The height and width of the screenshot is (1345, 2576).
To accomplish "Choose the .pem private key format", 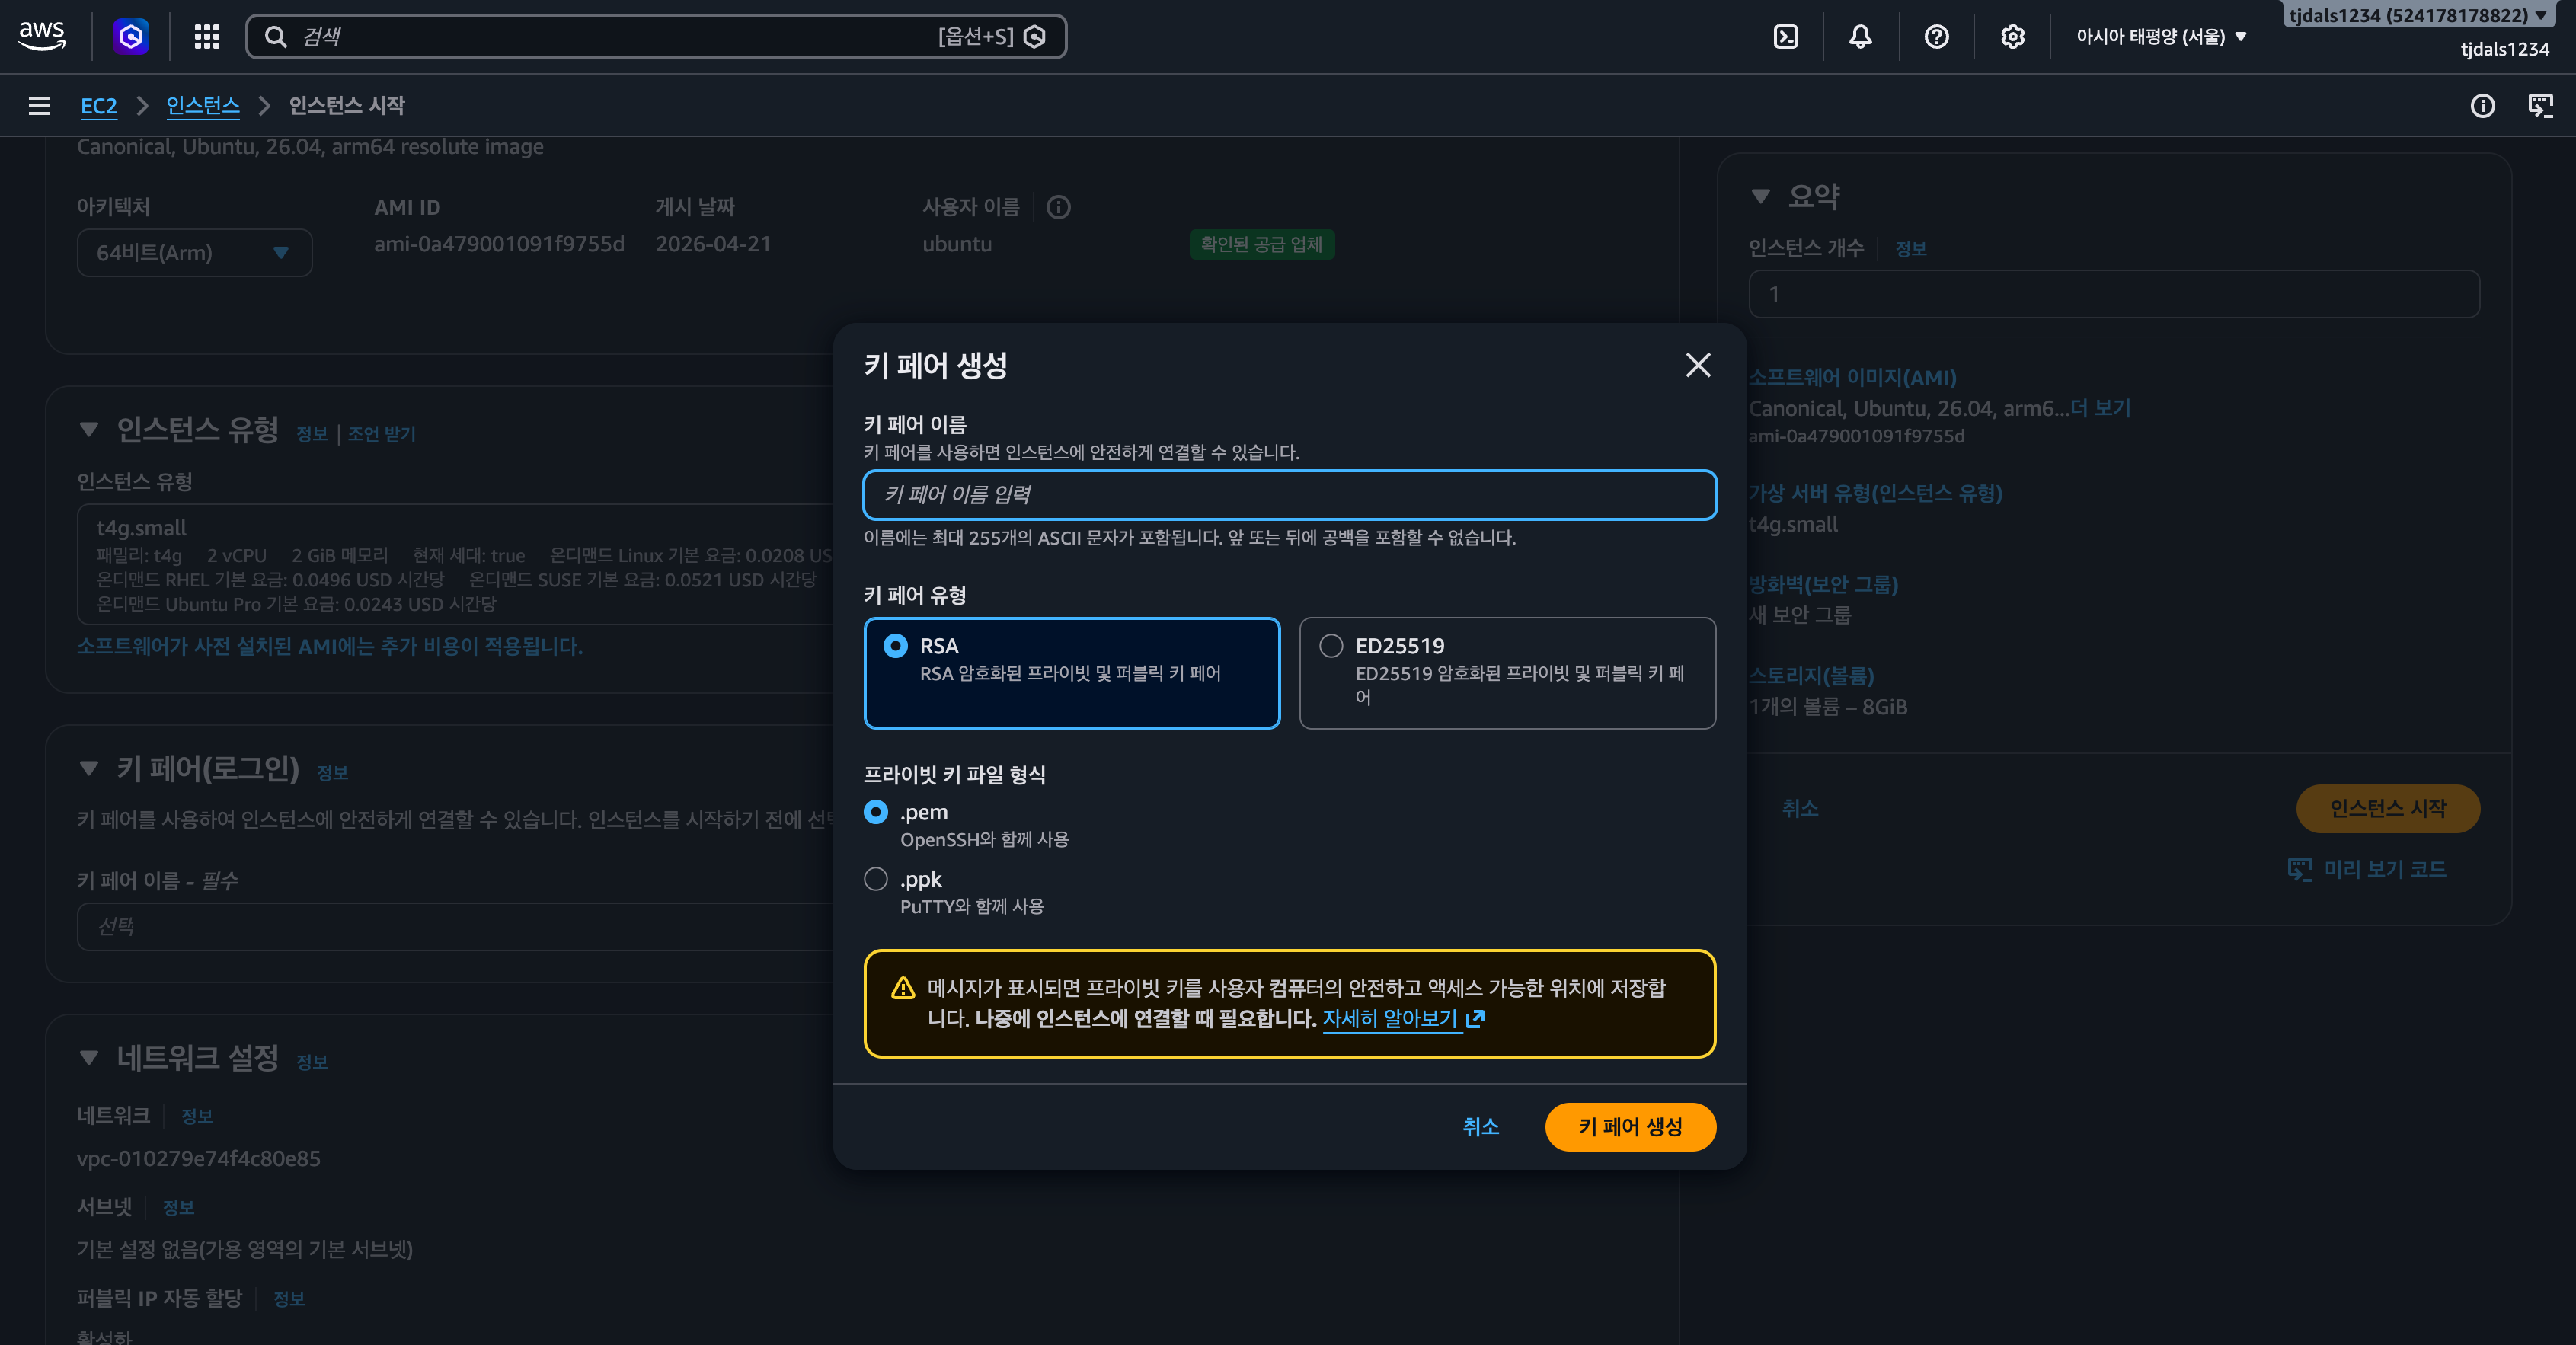I will 875,812.
